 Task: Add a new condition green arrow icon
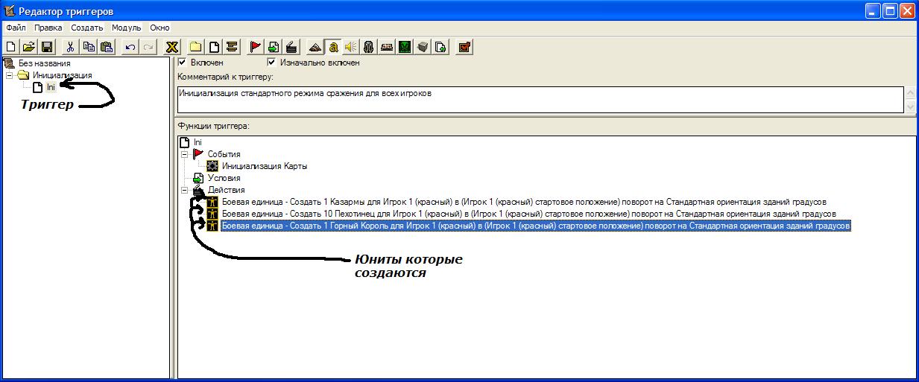tap(274, 47)
